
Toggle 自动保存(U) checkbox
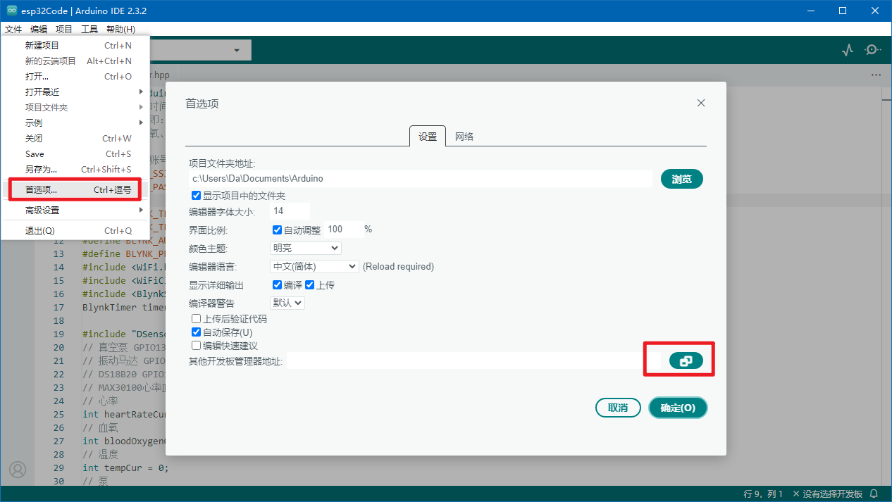coord(197,332)
